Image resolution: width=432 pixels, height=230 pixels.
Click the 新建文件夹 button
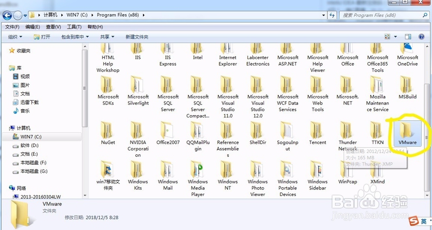(137, 37)
